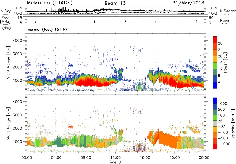This screenshot has height=164, width=236.
Task: Click the Time UT axis title
Action: coord(115,162)
